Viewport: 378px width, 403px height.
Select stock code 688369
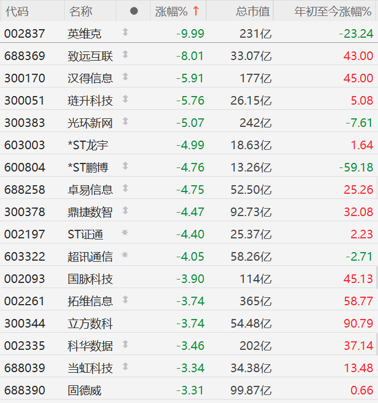(x=25, y=56)
